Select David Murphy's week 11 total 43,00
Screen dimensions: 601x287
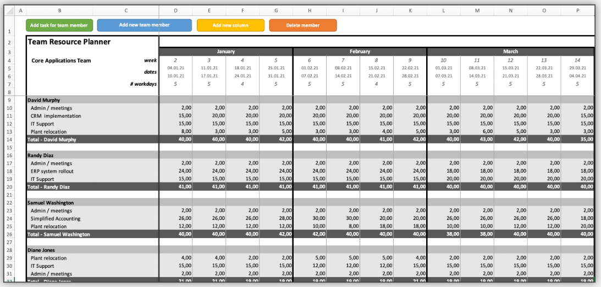coord(477,140)
